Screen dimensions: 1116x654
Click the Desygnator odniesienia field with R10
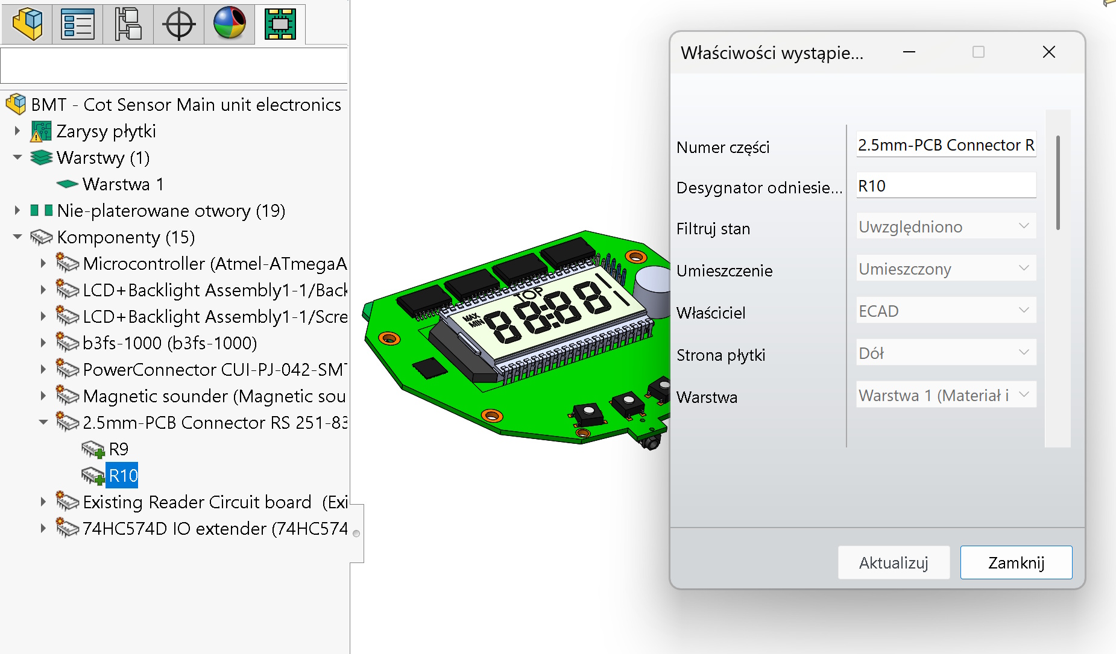[945, 186]
